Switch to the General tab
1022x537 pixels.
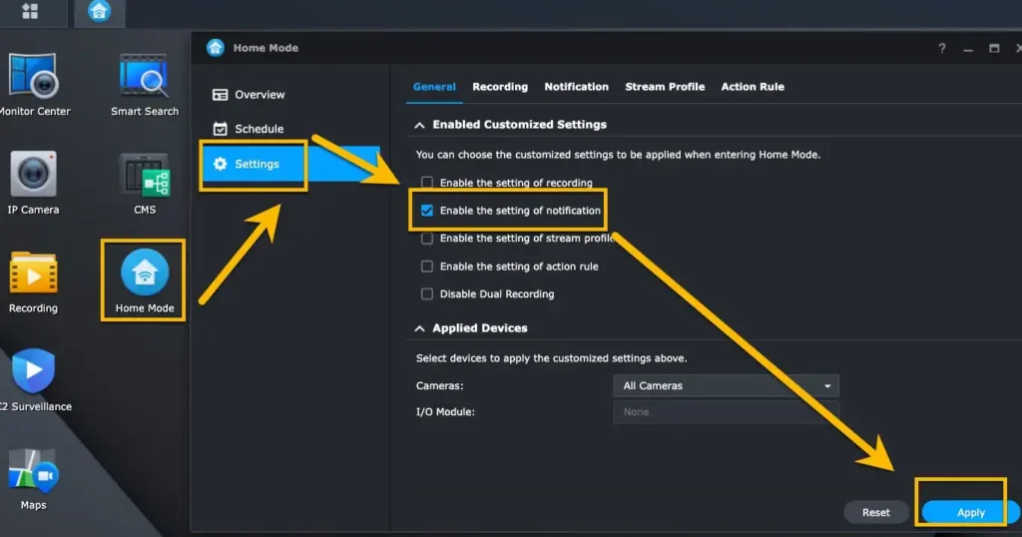coord(434,87)
